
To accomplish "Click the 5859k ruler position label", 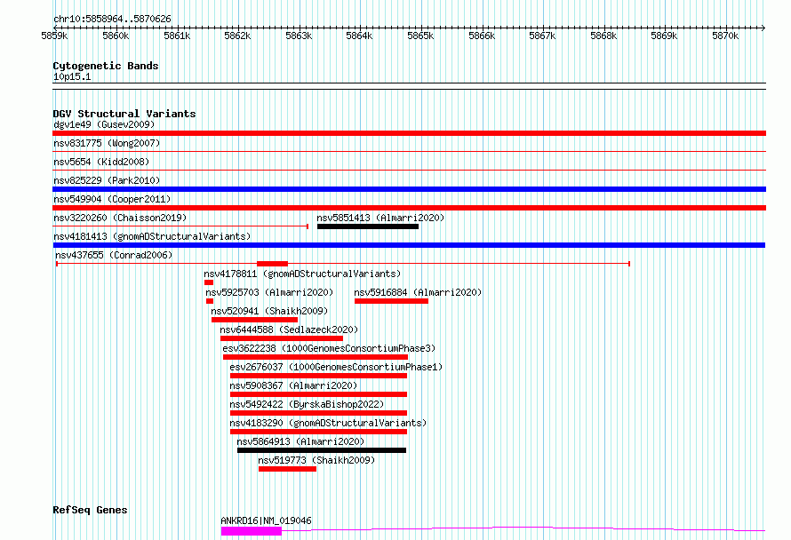I will pyautogui.click(x=54, y=36).
